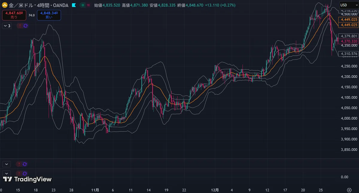Click the pink approximate-data icon

tap(88, 5)
